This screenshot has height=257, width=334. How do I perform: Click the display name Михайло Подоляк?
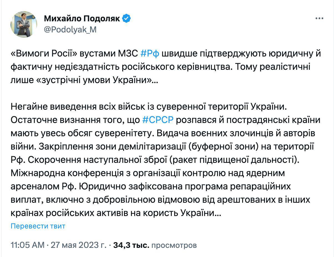(82, 19)
